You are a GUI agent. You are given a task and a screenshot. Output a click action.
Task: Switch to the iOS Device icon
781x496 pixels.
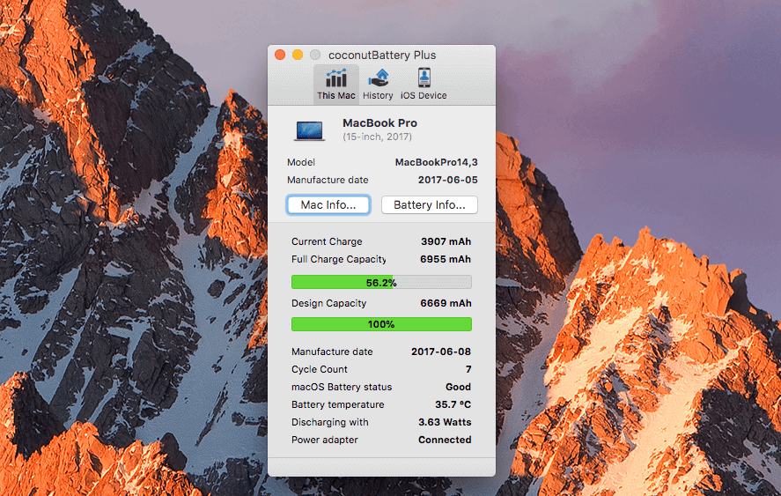coord(424,78)
